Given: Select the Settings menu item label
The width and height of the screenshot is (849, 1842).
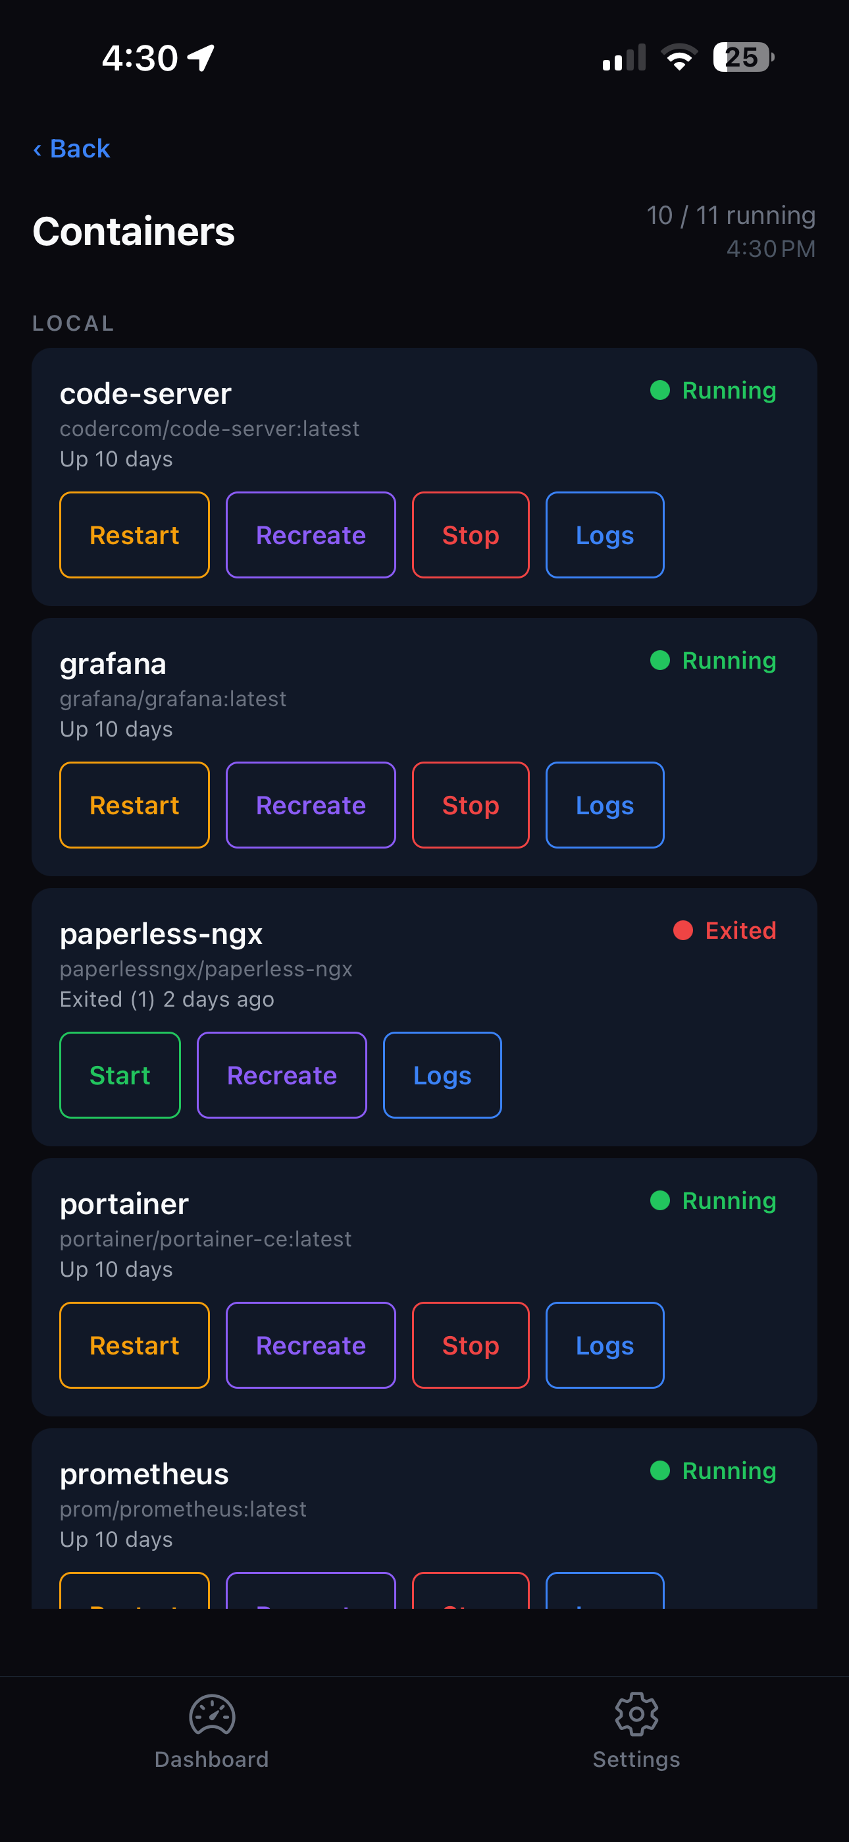Looking at the screenshot, I should click(635, 1760).
